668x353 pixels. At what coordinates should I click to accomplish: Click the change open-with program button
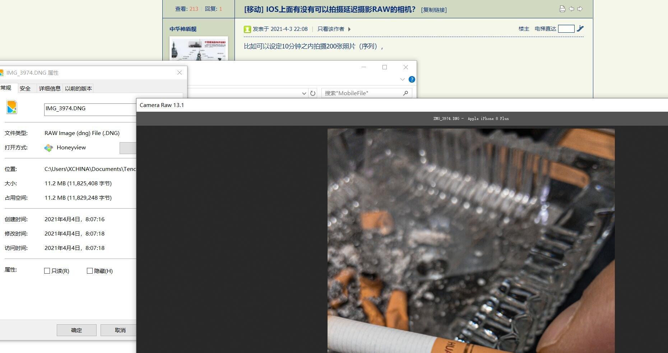128,148
